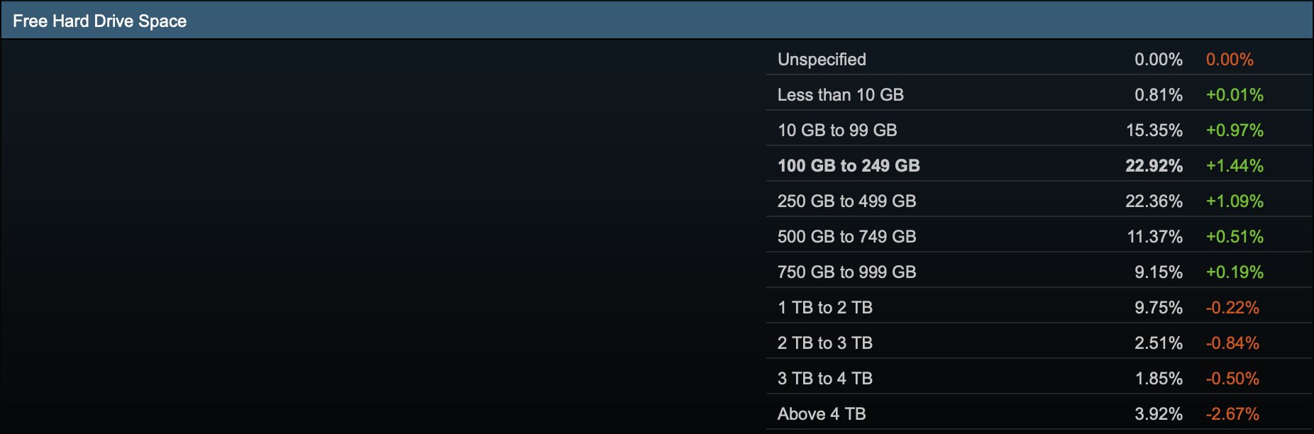The image size is (1314, 434).
Task: Click the Less than 10 GB row
Action: tap(1039, 93)
